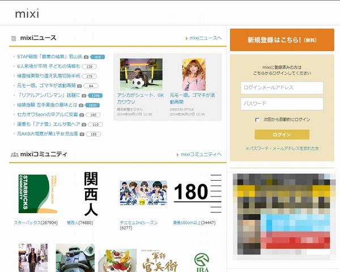The height and width of the screenshot is (272, 340).
Task: Open the 関西人 kanji image
Action: point(91,194)
